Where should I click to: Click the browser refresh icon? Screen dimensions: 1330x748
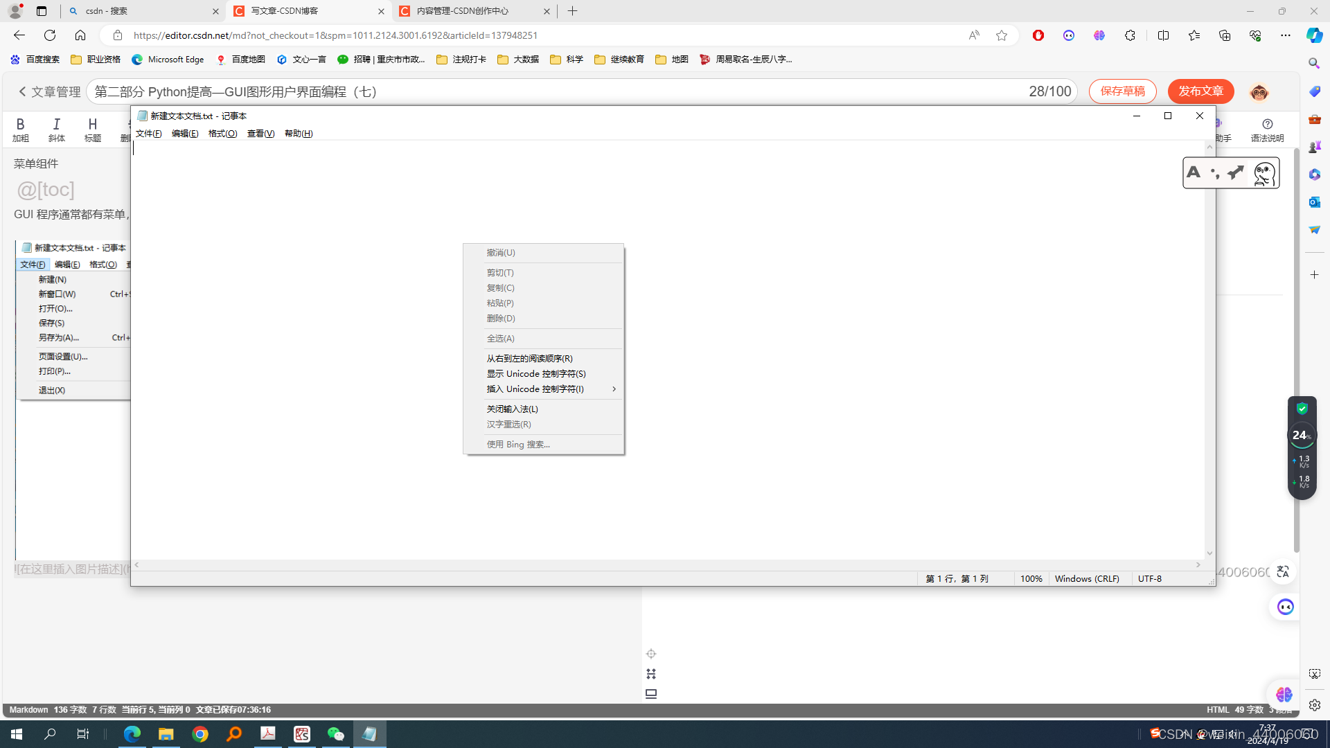pos(50,35)
